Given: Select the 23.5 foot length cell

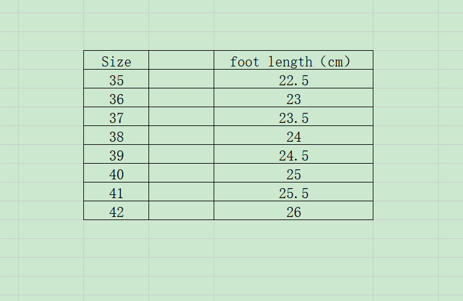Looking at the screenshot, I should pyautogui.click(x=293, y=117).
